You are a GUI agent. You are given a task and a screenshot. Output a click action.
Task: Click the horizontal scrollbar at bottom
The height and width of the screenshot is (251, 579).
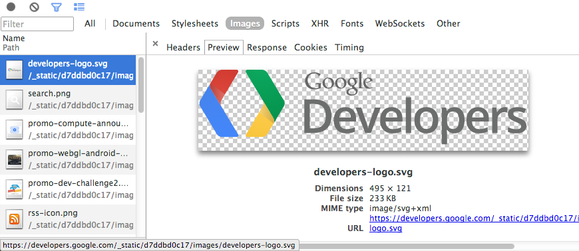[x=405, y=246]
